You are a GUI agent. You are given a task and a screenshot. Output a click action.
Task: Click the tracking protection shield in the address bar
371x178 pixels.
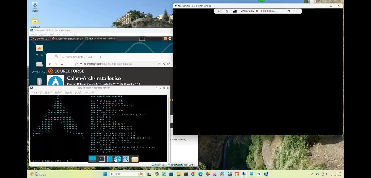pyautogui.click(x=76, y=64)
